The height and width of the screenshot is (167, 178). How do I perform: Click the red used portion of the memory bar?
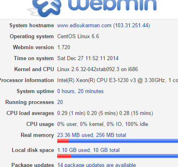tap(63, 141)
